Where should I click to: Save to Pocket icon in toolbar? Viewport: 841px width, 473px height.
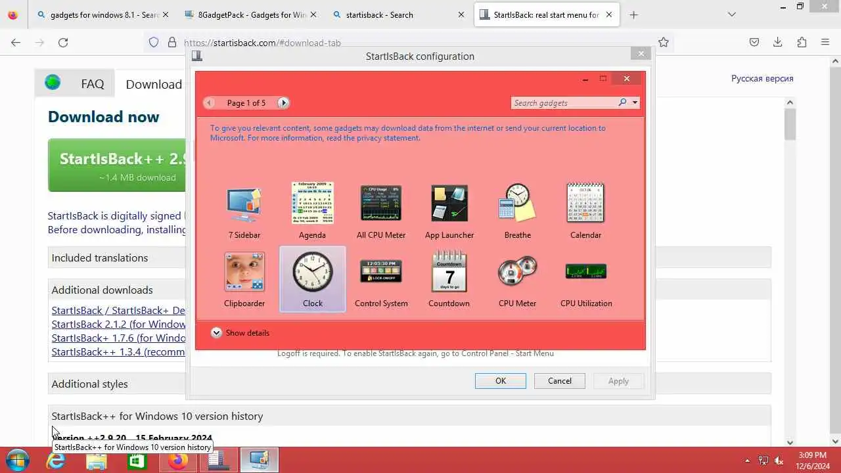754,42
